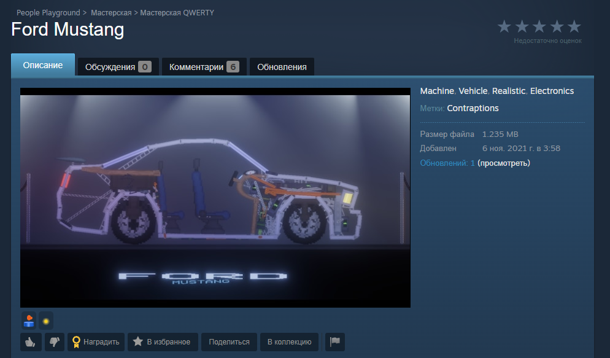Filter by the Vehicle tag
This screenshot has height=358, width=610.
point(473,91)
